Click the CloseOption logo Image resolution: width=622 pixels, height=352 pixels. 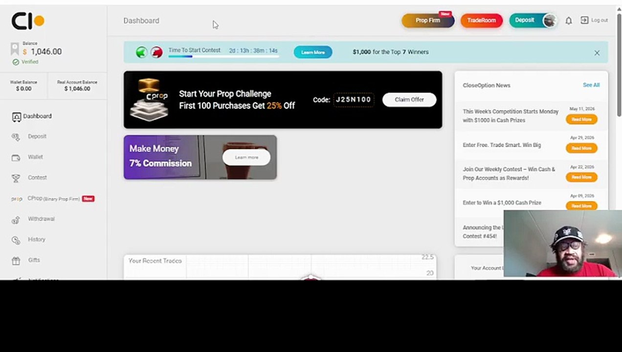click(28, 21)
